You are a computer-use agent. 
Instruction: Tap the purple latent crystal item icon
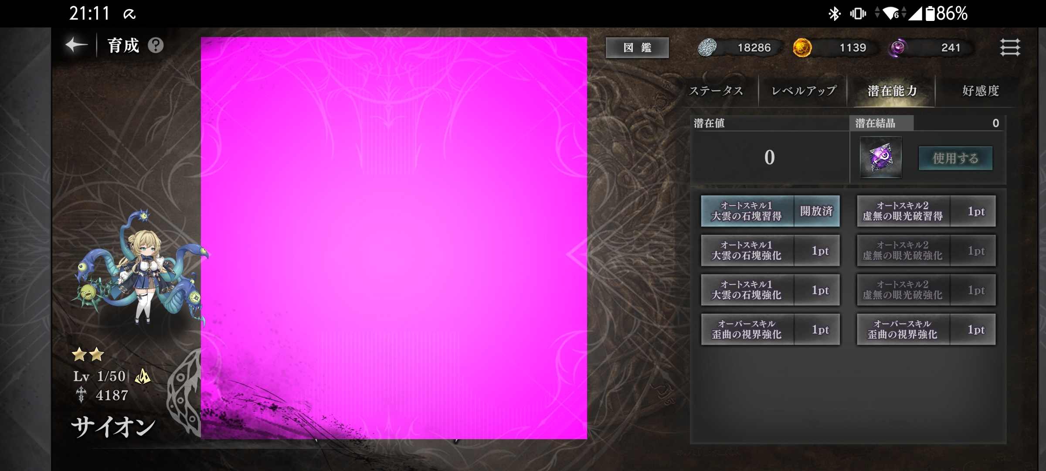coord(880,157)
